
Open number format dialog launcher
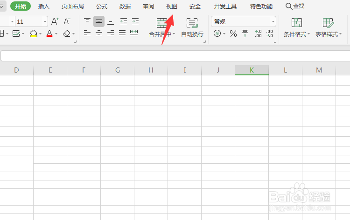[275, 41]
